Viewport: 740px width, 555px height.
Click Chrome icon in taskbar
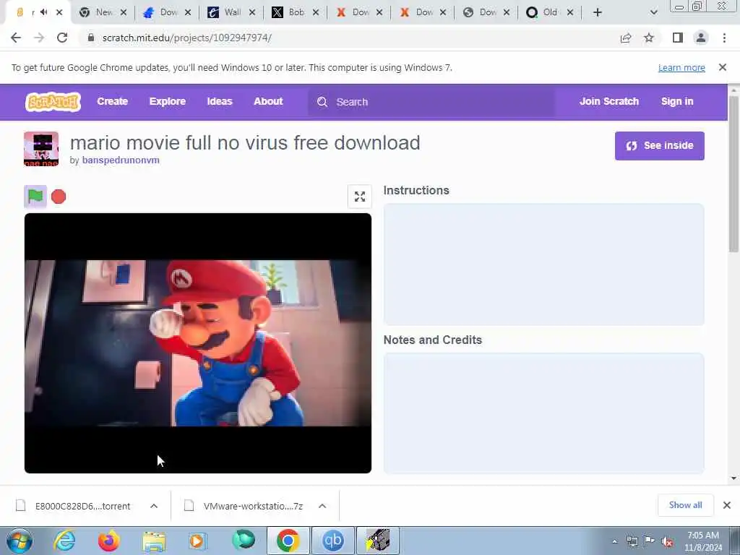(x=288, y=541)
